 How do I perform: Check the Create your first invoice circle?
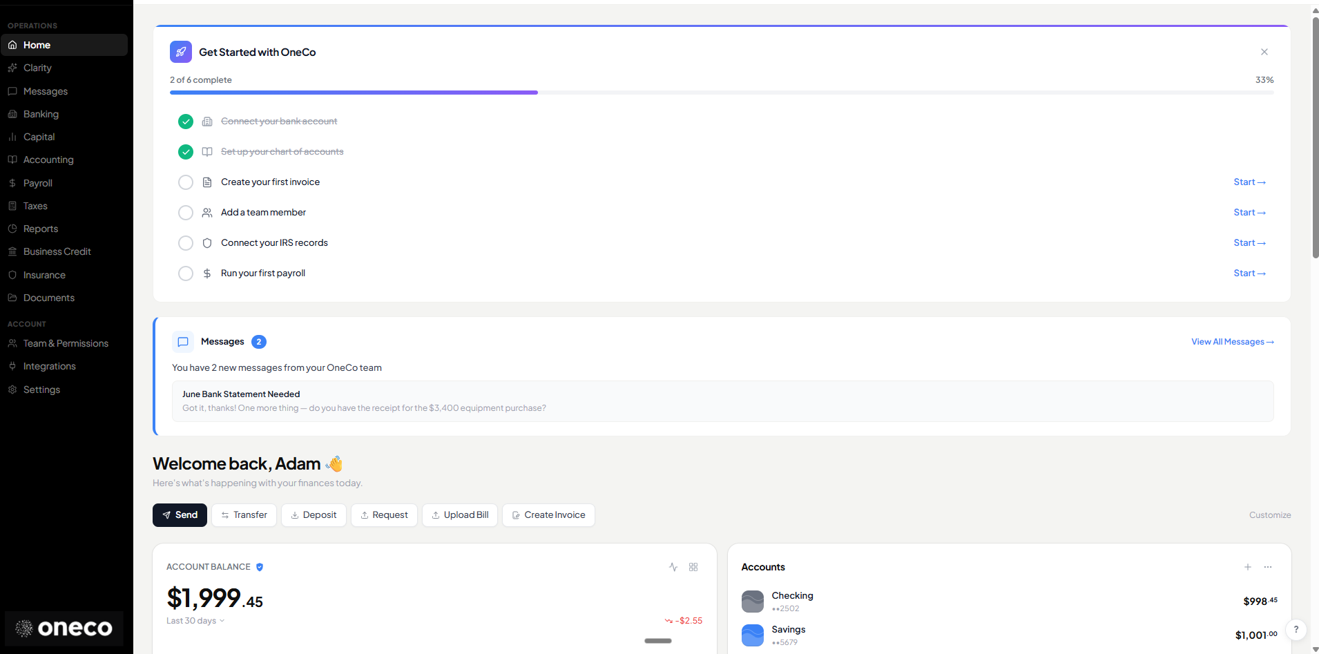pyautogui.click(x=186, y=182)
